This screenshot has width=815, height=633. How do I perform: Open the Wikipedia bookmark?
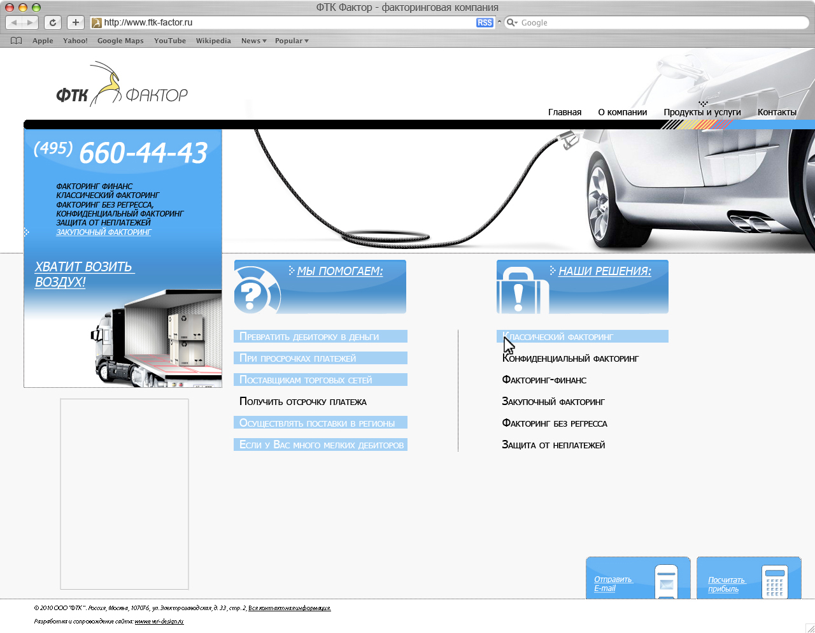click(x=213, y=41)
